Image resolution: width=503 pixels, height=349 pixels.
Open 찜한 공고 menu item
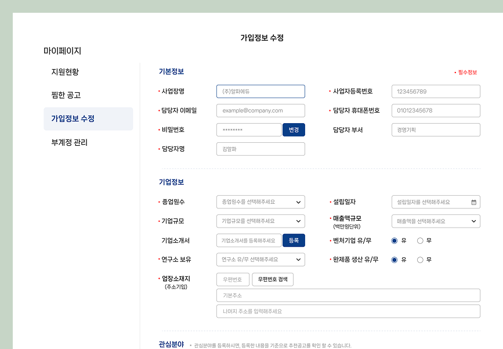(66, 95)
